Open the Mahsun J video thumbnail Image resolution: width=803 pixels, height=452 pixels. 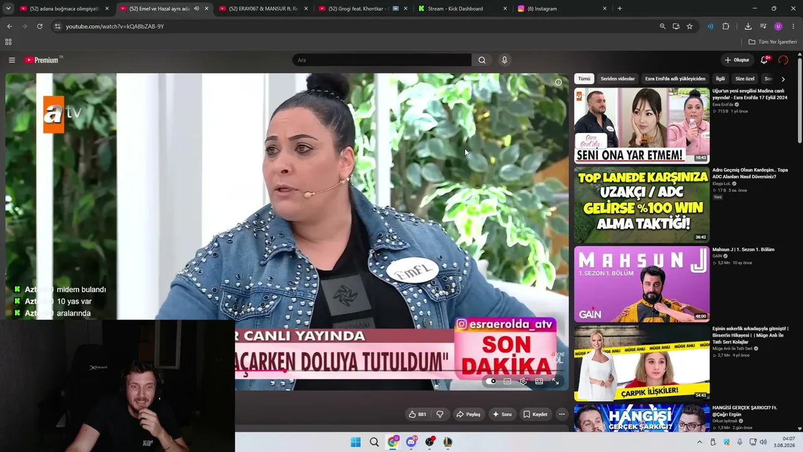click(x=642, y=284)
